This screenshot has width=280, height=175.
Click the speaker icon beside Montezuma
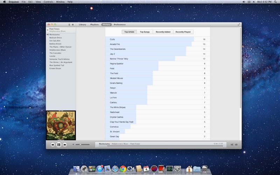pyautogui.click(x=48, y=35)
